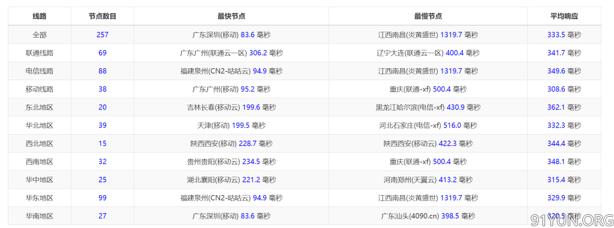This screenshot has width=614, height=228.
Task: Click 广东广州(联通云一区) 306.2 毫秒 cell
Action: [x=231, y=53]
